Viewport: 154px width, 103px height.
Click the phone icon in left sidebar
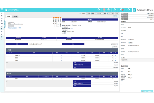click(x=2, y=13)
